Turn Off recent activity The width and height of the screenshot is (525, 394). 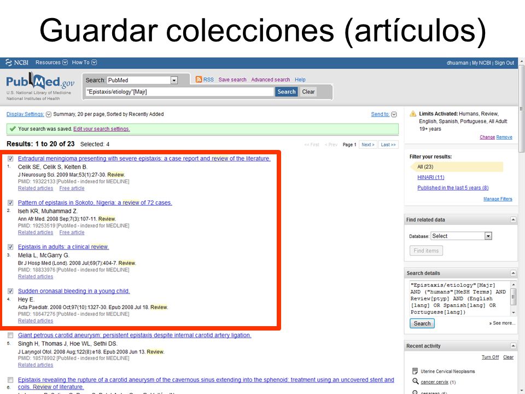pos(490,357)
